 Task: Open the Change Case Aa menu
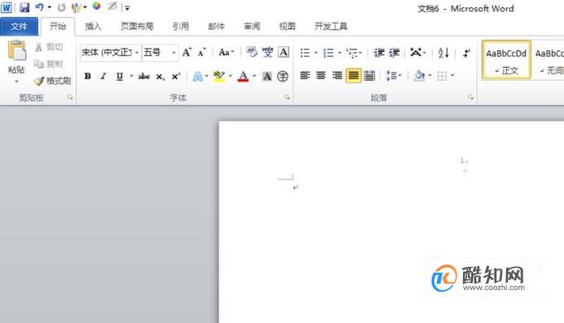(227, 52)
